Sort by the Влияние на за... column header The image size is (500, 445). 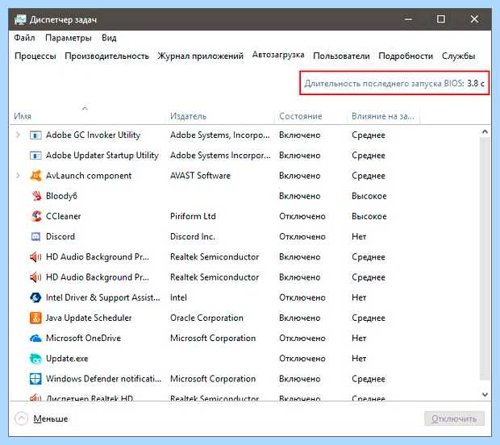pyautogui.click(x=382, y=116)
